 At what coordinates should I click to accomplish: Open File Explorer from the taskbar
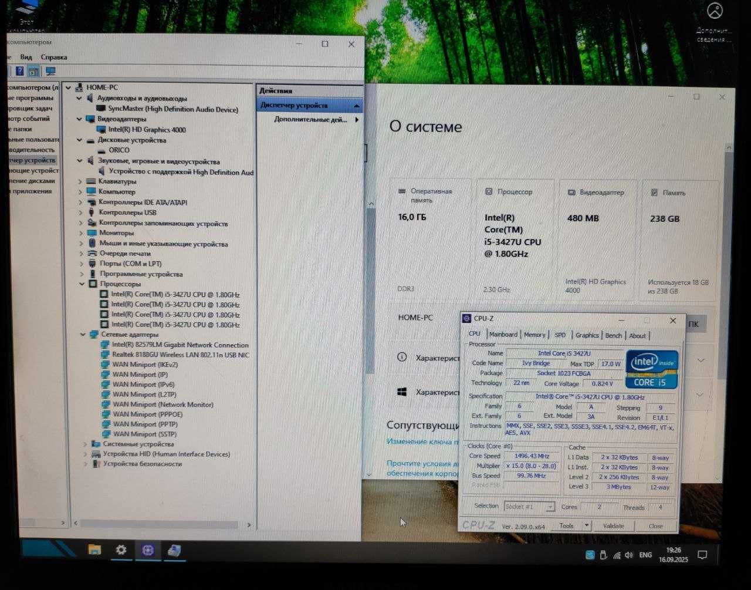tap(94, 550)
